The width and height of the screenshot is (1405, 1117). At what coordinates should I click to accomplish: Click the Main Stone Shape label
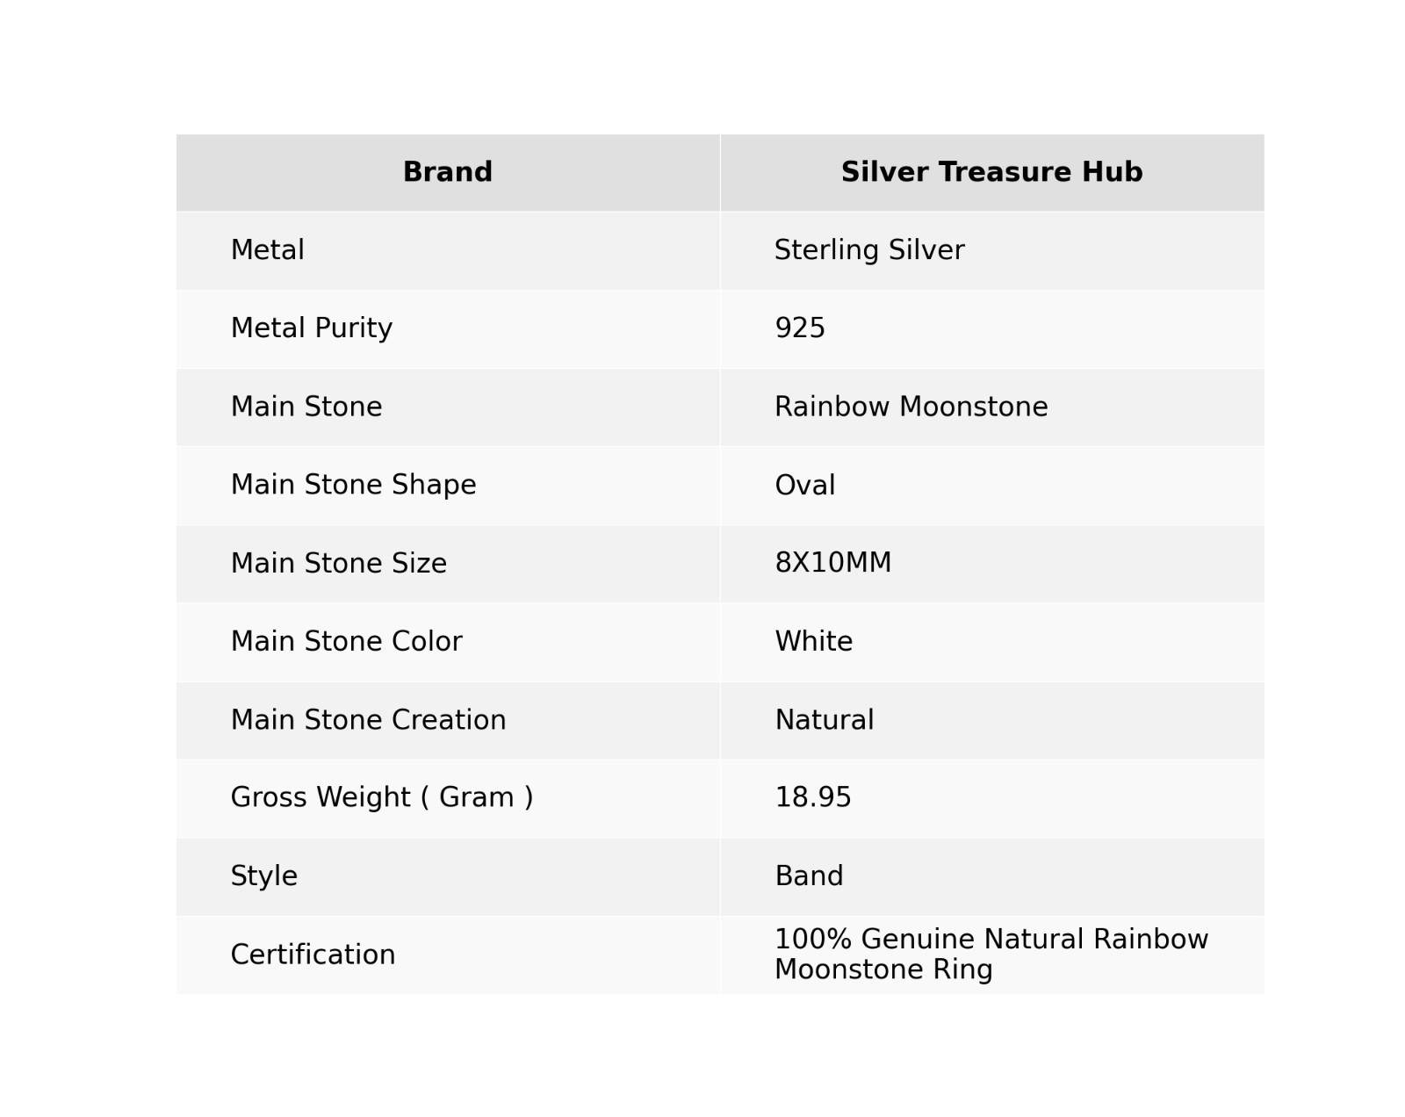click(353, 485)
